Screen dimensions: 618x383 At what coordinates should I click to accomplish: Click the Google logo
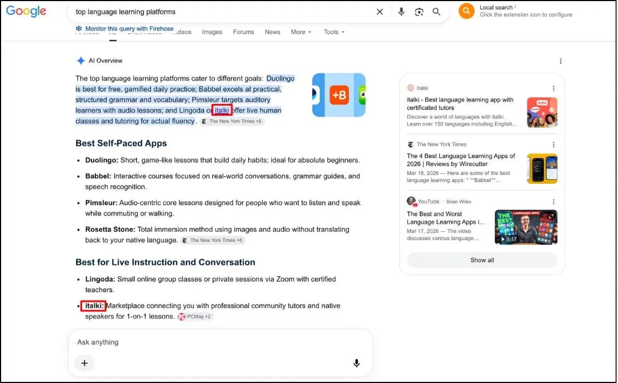point(26,11)
